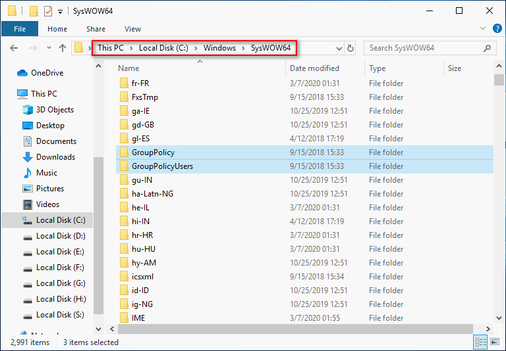Viewport: 506px width, 351px height.
Task: Open the Help question mark icon
Action: [497, 28]
